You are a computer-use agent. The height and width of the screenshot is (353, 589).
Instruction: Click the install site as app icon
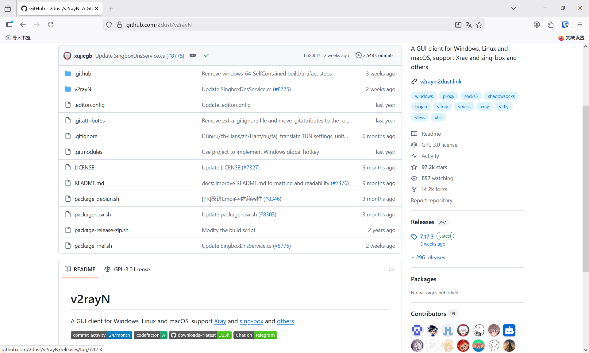pyautogui.click(x=458, y=25)
